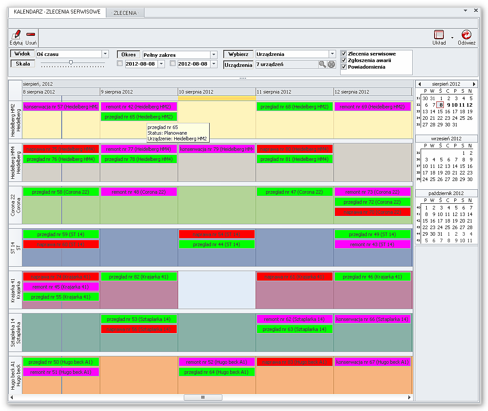Open the Pełny zakres period dropdown
This screenshot has height=411, width=488.
214,55
